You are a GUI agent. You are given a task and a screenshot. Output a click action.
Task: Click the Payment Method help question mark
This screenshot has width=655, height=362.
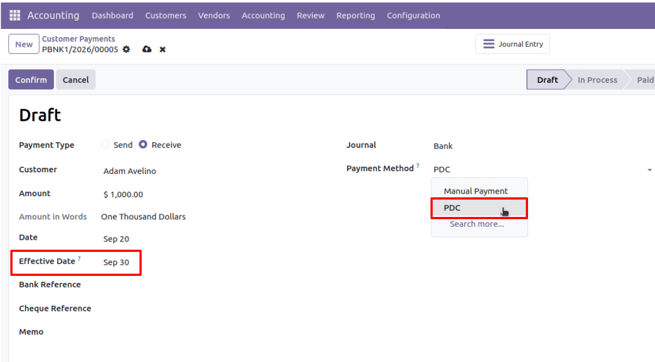[418, 166]
